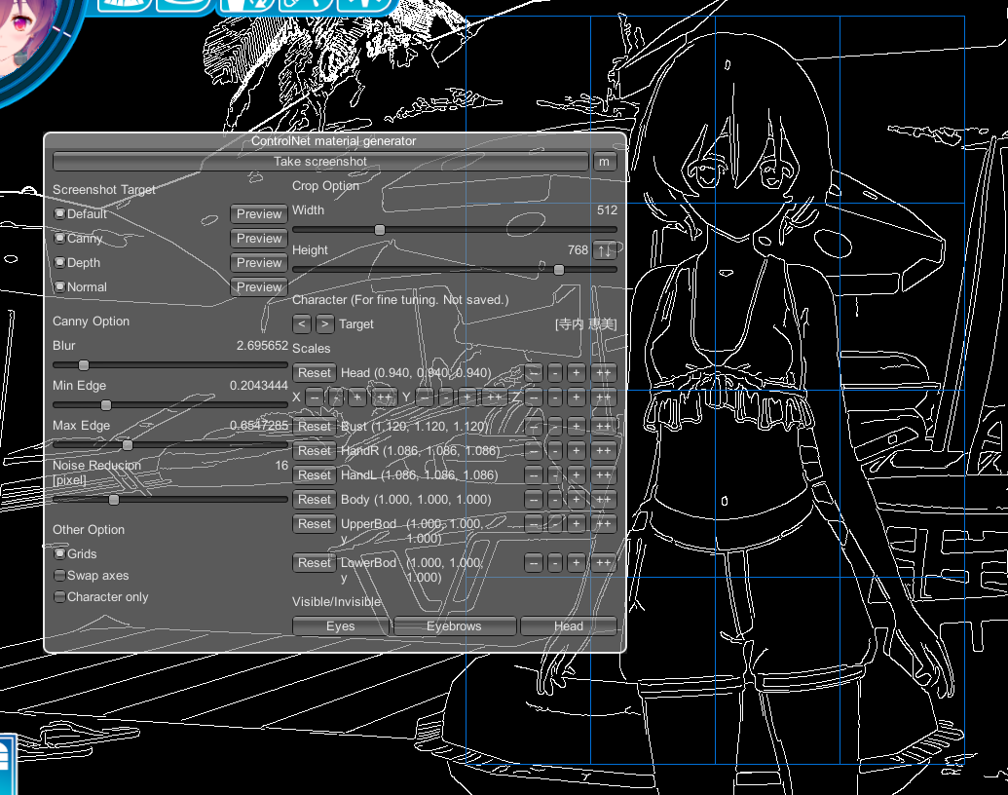Increase HandL scale with + button

coord(576,475)
